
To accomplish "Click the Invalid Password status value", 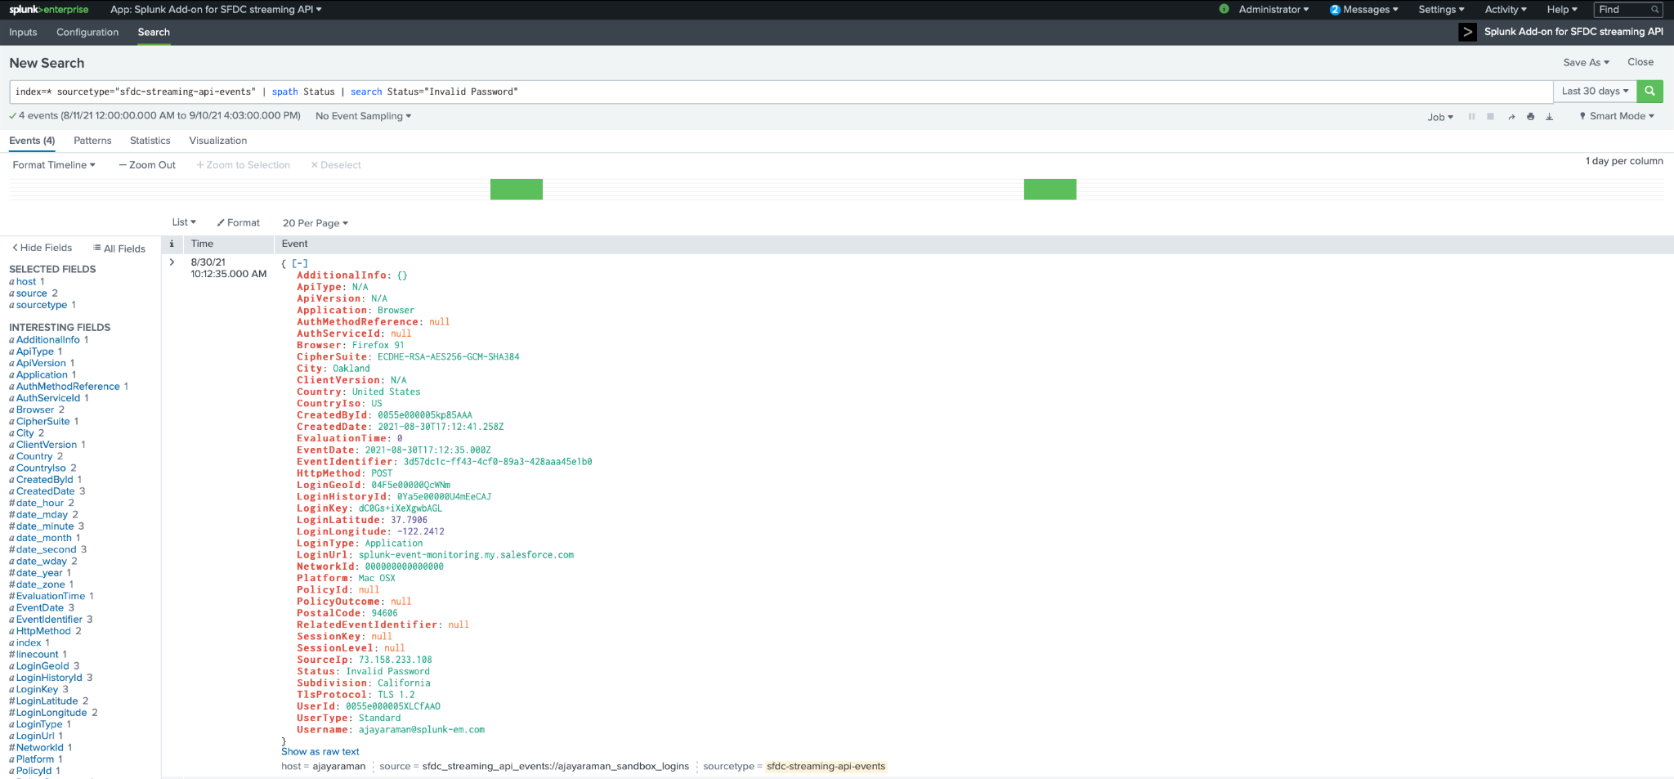I will 387,671.
